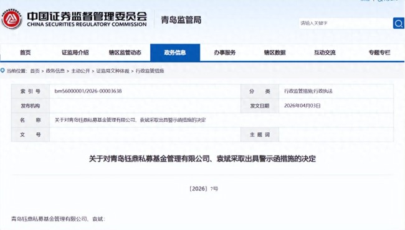Focus the keyword search input field
Screen dimensions: 405x230
tap(346, 23)
